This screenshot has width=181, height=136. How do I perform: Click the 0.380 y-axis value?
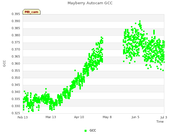pyautogui.click(x=16, y=35)
